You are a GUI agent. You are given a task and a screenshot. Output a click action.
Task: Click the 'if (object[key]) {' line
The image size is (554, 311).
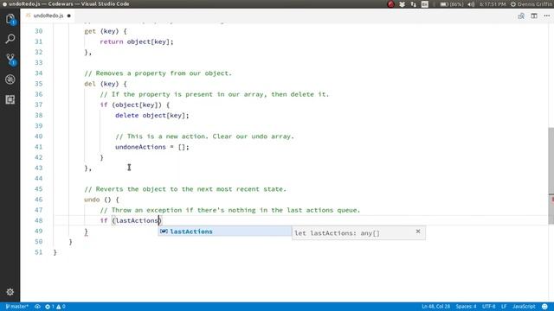(x=135, y=105)
